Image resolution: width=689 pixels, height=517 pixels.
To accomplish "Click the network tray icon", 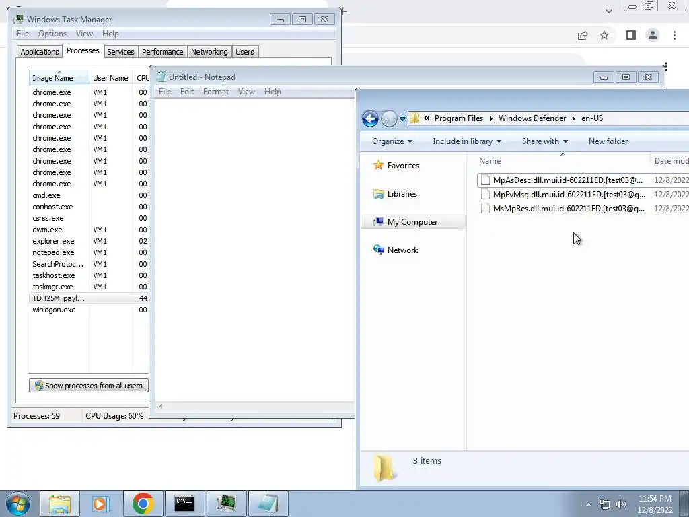I will (x=605, y=504).
